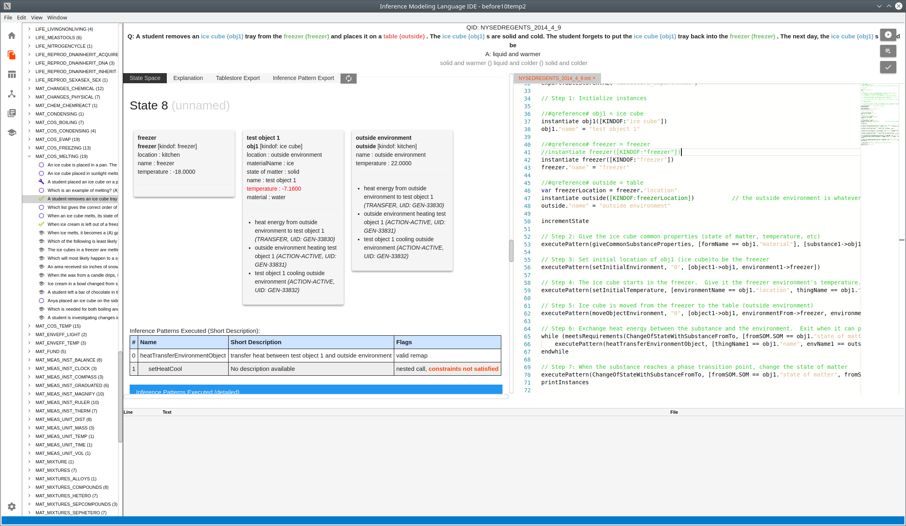This screenshot has width=906, height=526.
Task: Click the home icon in left sidebar
Action: pos(12,36)
